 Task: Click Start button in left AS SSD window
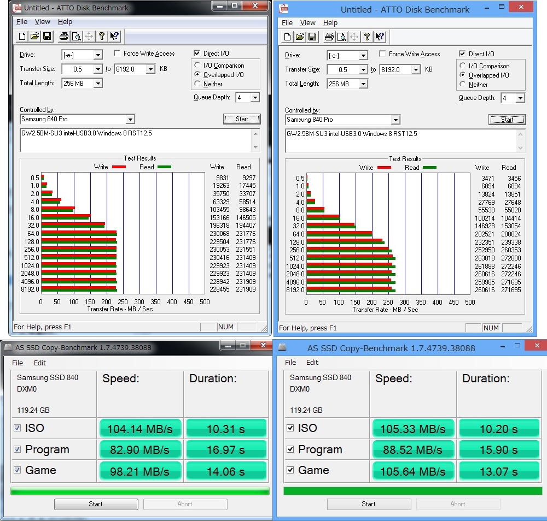[96, 504]
